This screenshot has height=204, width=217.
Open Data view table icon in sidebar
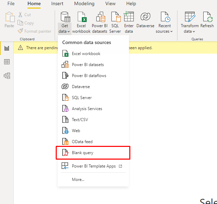tap(7, 62)
